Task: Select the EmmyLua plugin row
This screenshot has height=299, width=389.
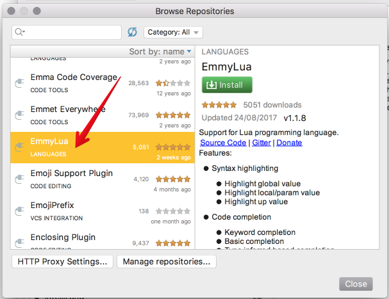Action: pyautogui.click(x=103, y=147)
